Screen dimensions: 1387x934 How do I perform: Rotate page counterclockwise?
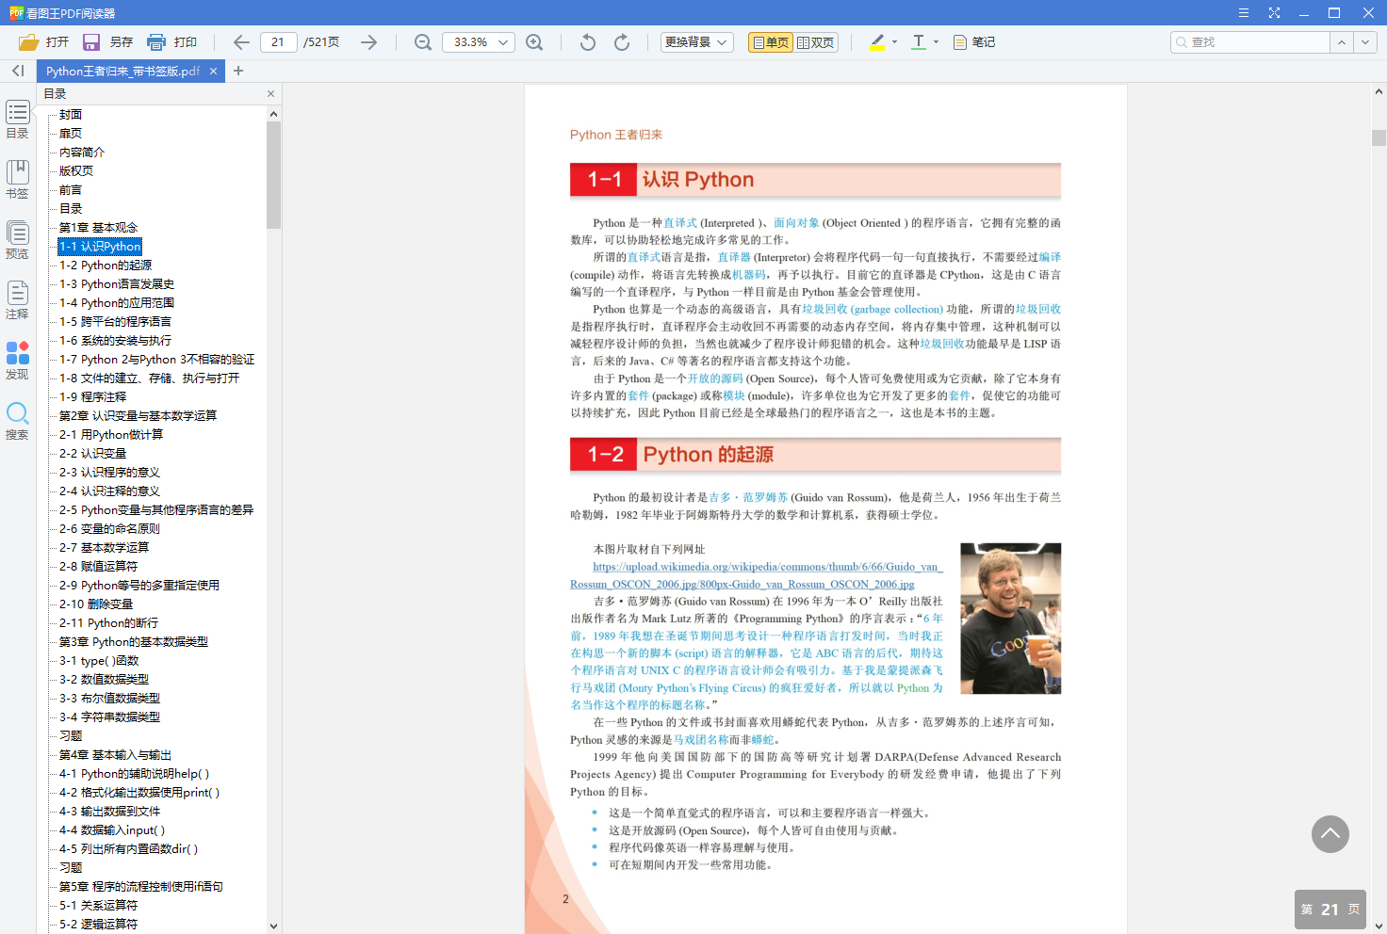(x=587, y=42)
